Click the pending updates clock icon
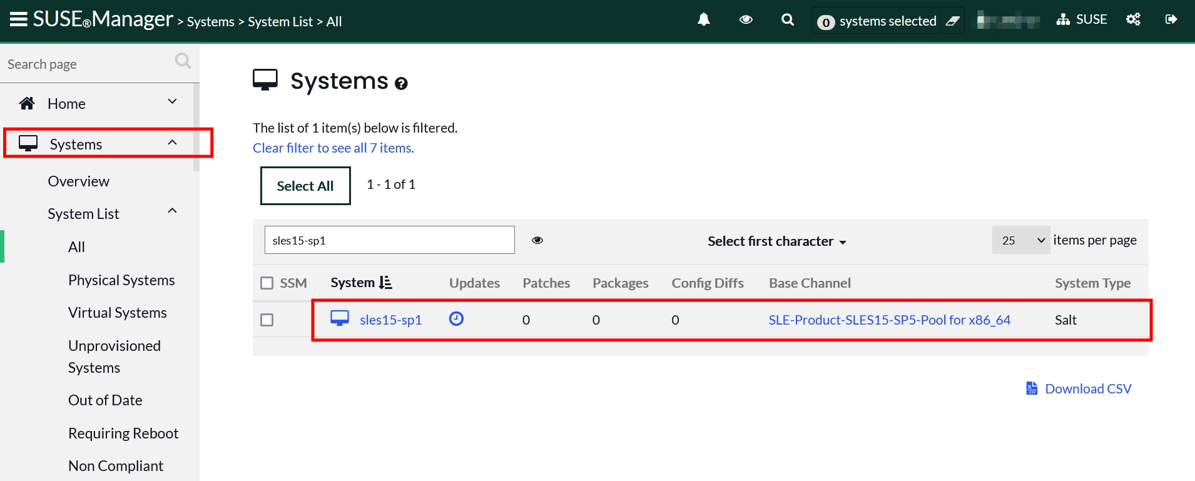This screenshot has width=1195, height=481. [x=456, y=319]
